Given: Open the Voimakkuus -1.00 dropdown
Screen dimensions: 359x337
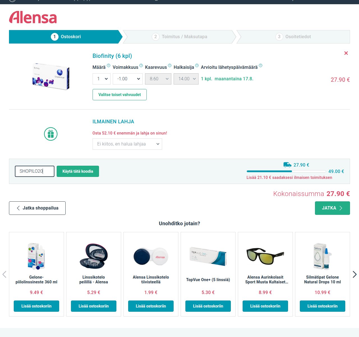Looking at the screenshot, I should pos(128,79).
